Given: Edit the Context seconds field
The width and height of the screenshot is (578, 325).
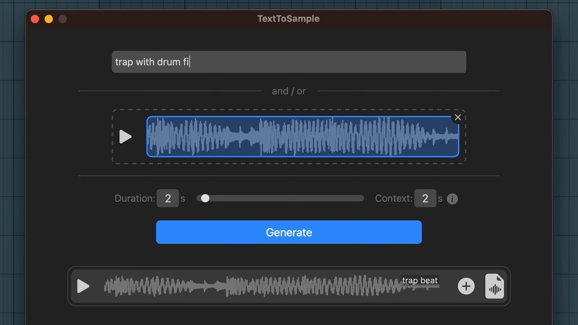Looking at the screenshot, I should coord(425,198).
